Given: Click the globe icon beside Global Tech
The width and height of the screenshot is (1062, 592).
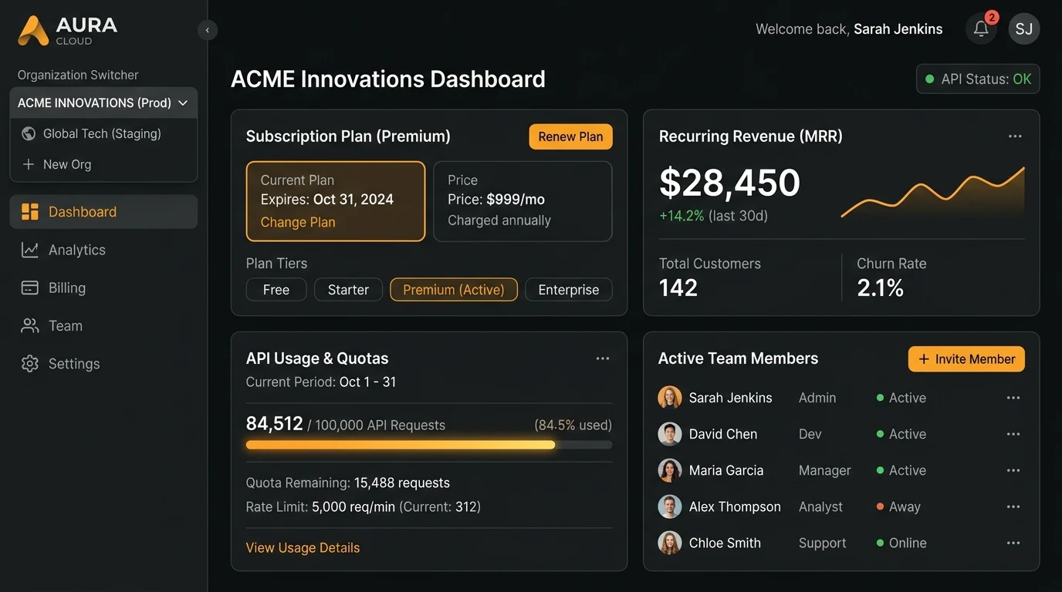Looking at the screenshot, I should 29,133.
